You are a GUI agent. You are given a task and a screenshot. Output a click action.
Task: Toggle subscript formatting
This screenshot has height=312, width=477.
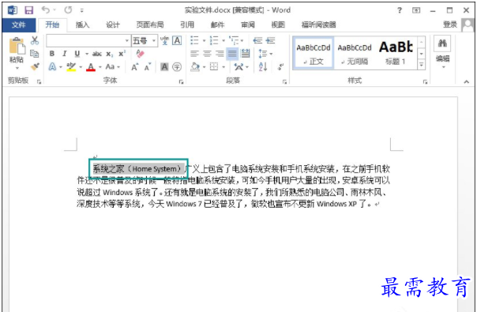pos(110,55)
